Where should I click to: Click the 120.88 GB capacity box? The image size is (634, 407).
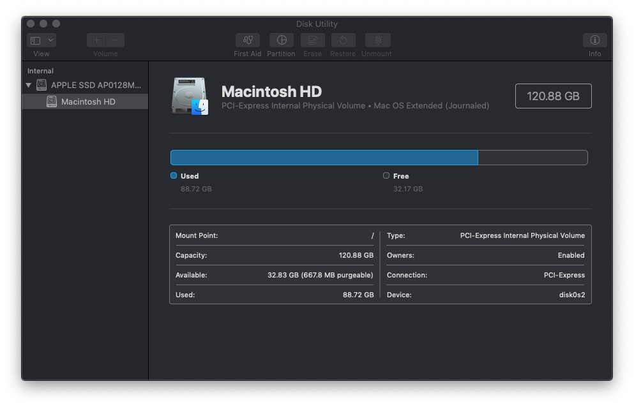(553, 96)
